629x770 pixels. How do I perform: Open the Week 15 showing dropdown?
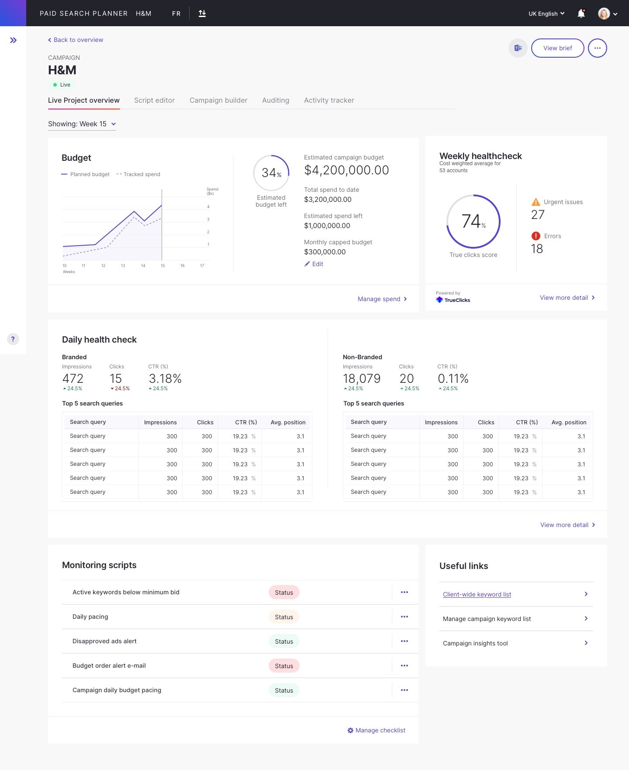[82, 124]
